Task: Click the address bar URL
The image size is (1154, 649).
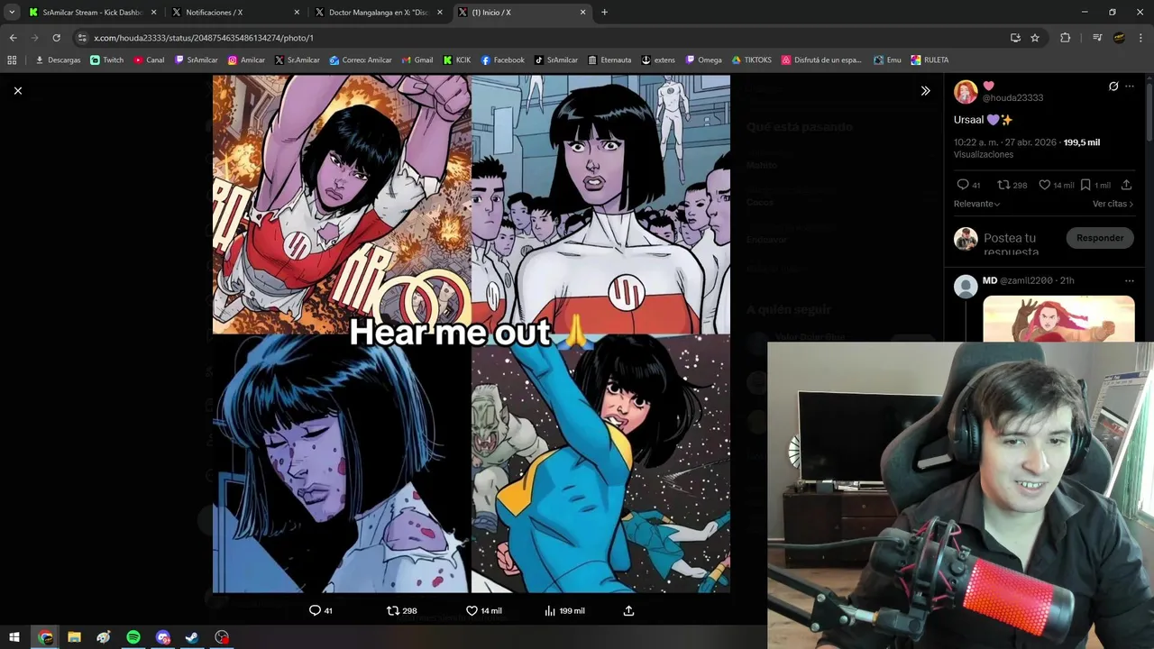Action: [x=204, y=38]
